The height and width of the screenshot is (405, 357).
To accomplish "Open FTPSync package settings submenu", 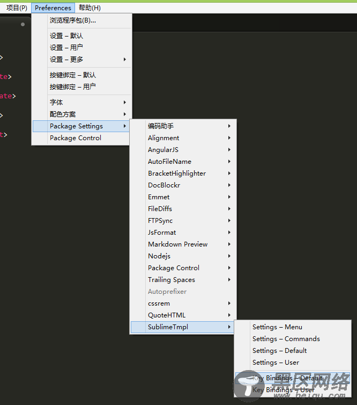I will (x=183, y=221).
